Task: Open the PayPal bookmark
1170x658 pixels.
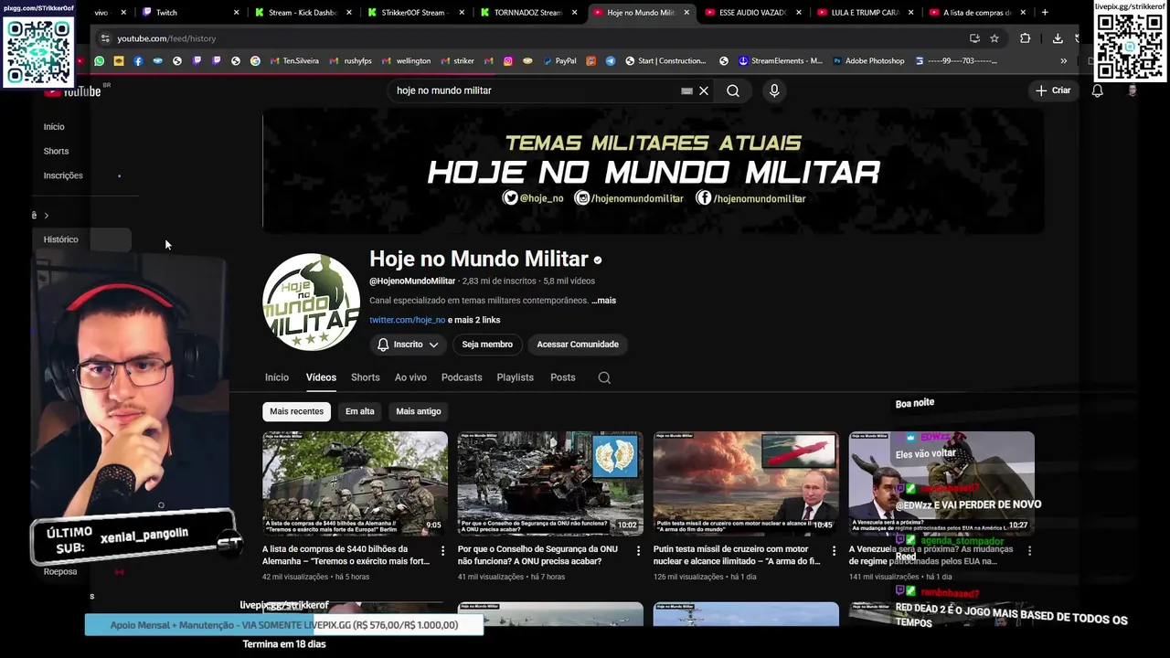Action: click(x=559, y=61)
